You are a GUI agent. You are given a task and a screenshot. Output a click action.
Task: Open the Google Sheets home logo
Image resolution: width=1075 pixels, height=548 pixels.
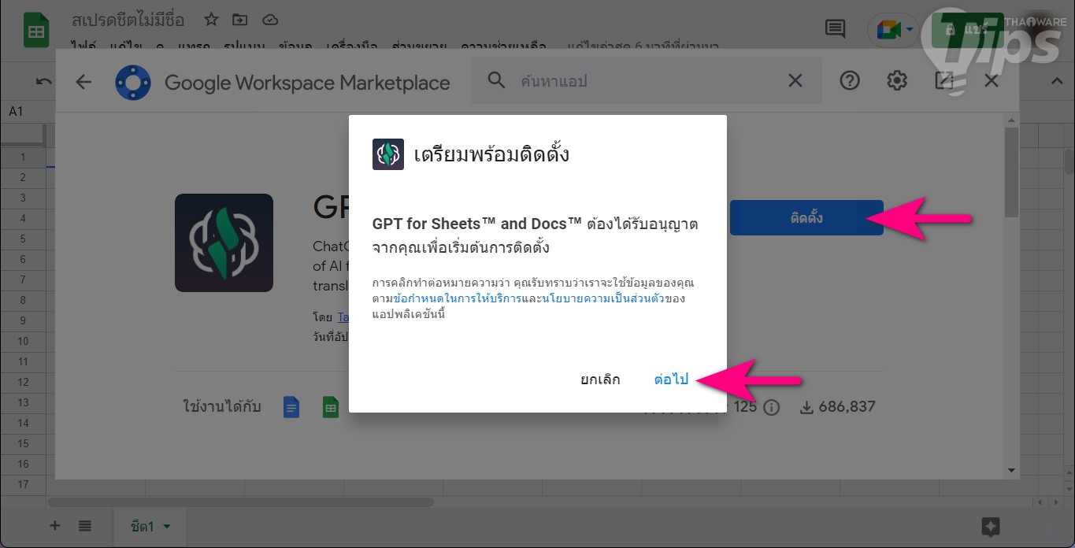[x=36, y=31]
